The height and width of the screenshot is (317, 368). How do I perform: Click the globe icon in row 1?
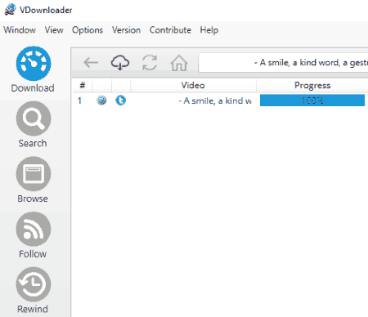pos(101,100)
